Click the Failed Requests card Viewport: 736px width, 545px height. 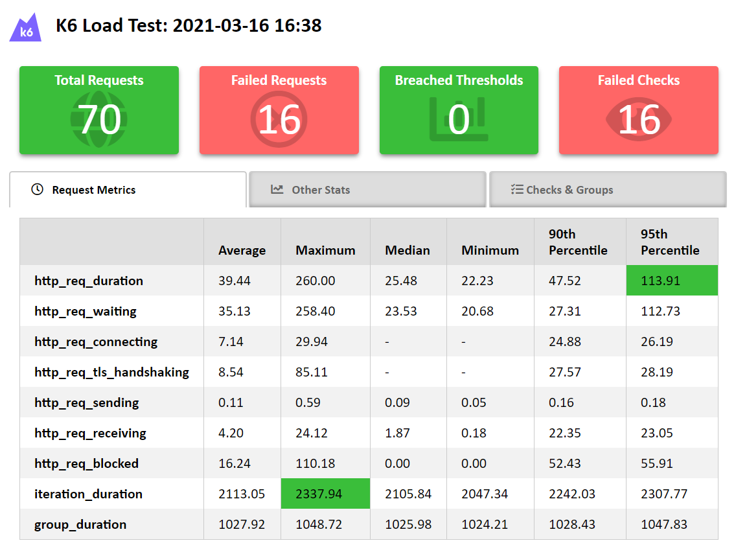(x=279, y=110)
